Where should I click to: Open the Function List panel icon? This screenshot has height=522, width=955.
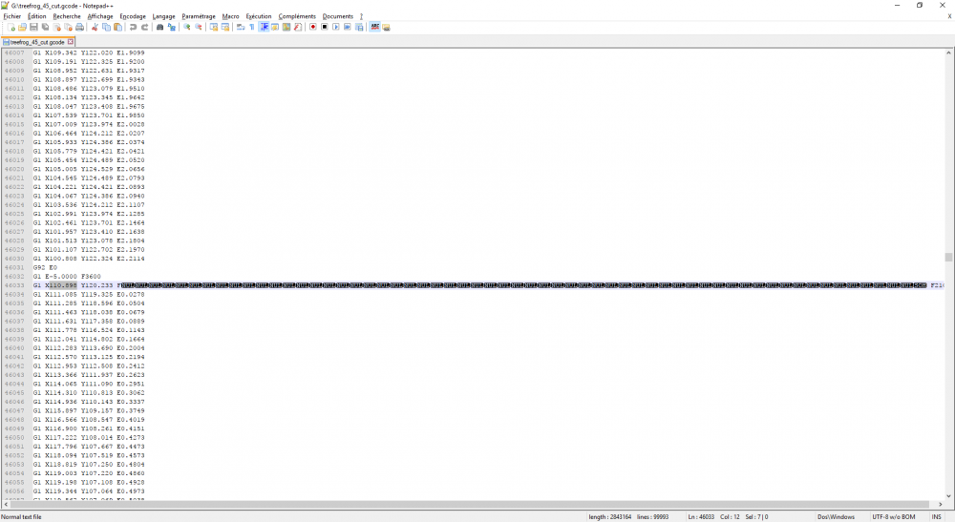[x=298, y=27]
